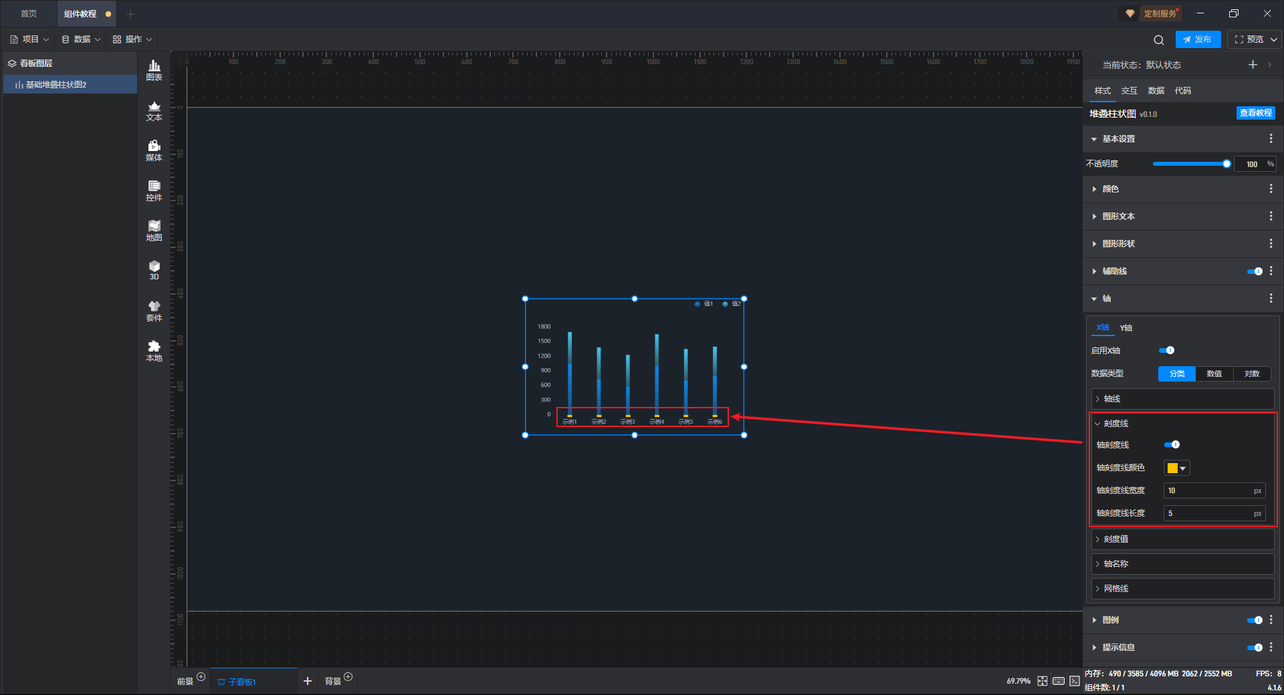This screenshot has width=1284, height=695.
Task: Open 轴 section more options menu
Action: point(1271,299)
